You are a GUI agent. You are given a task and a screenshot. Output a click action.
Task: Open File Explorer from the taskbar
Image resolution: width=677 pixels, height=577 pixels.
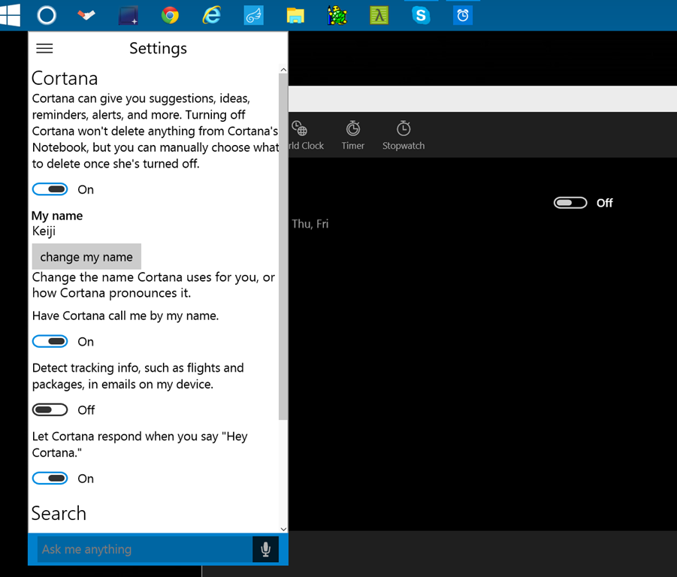coord(295,15)
